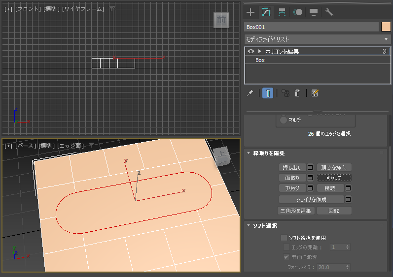Click the エッジの距離 value spinner
Screen dimensions: 393x277
[347, 247]
